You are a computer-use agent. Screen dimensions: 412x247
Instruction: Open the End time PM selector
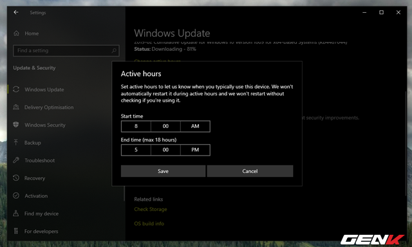[195, 150]
